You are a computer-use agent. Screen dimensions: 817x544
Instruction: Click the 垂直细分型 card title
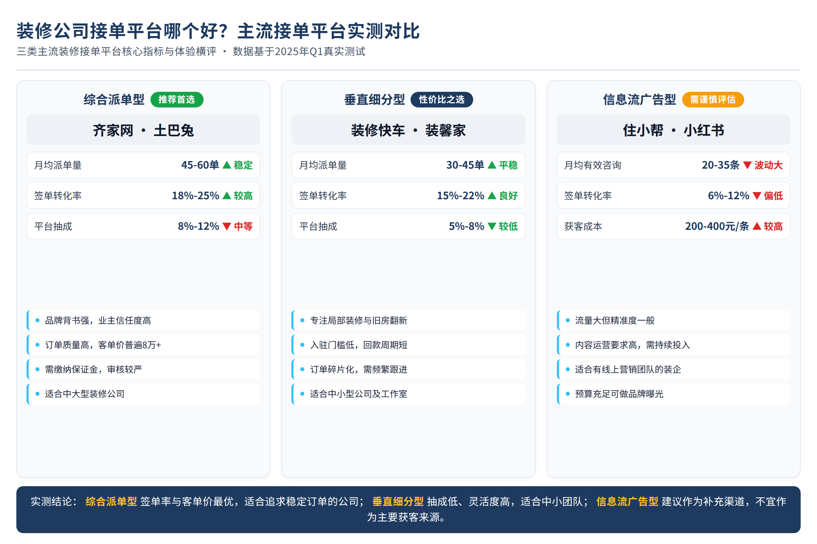click(374, 100)
